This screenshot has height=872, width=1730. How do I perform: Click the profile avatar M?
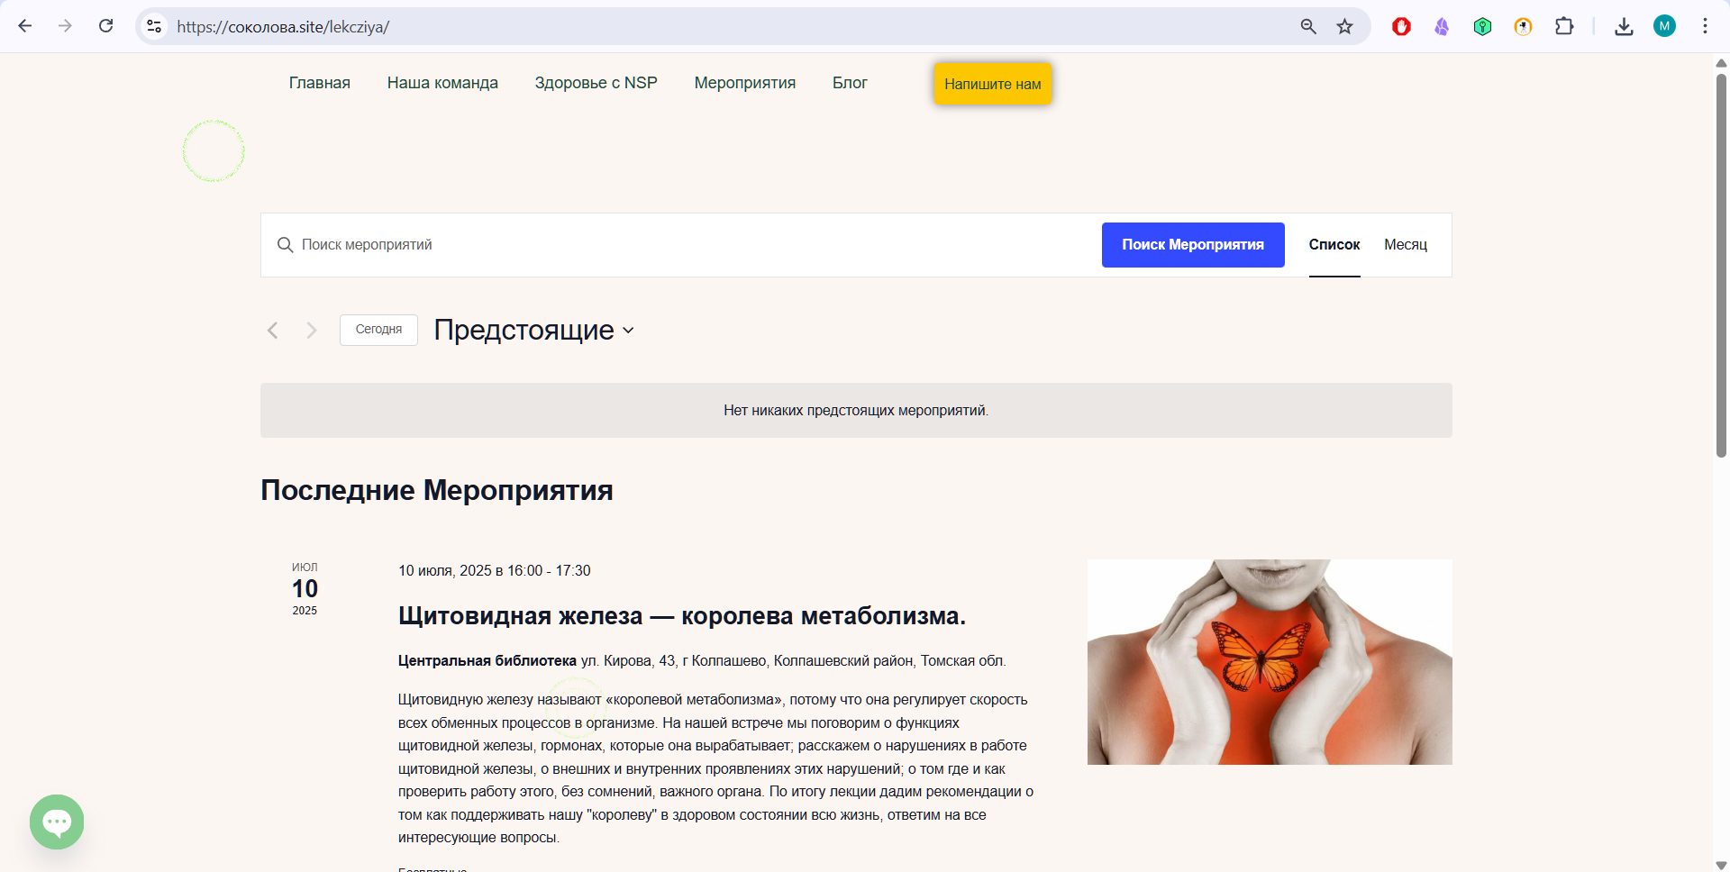[x=1664, y=26]
